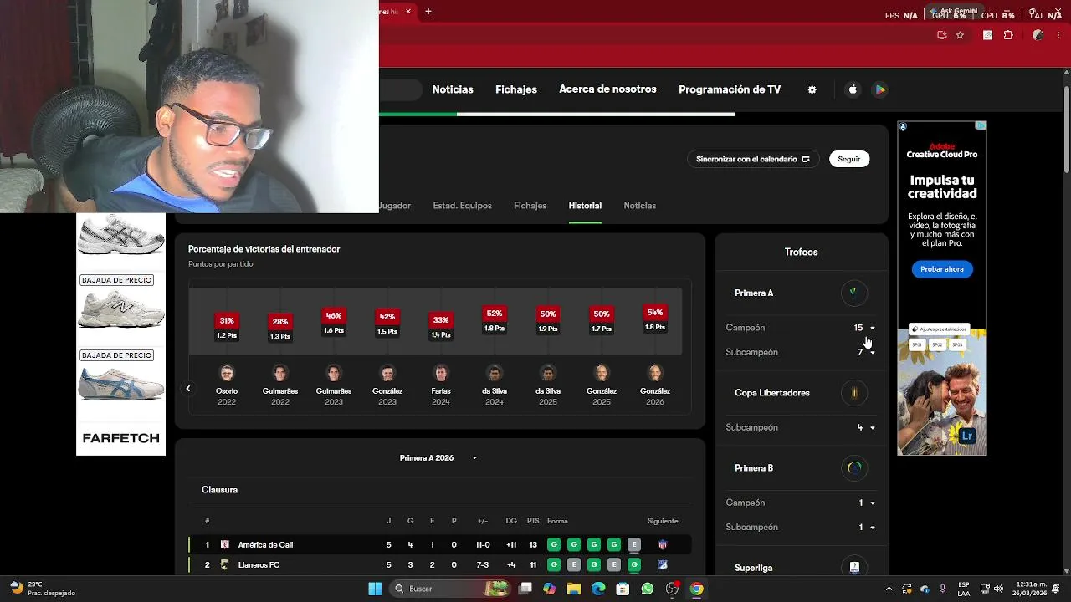Open the volume control in system tray
The image size is (1071, 602).
pos(998,589)
